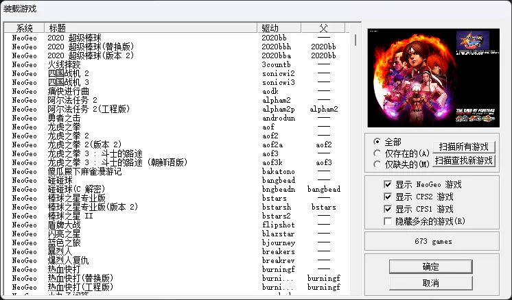
Task: Select 龙虎之拳 3 (朝鲜语版) row
Action: click(176, 162)
